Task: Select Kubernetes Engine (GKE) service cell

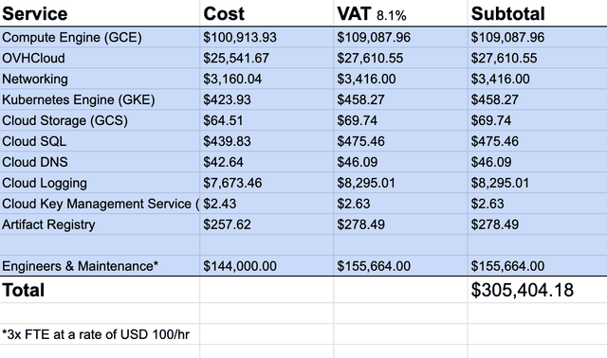Action: coord(100,99)
